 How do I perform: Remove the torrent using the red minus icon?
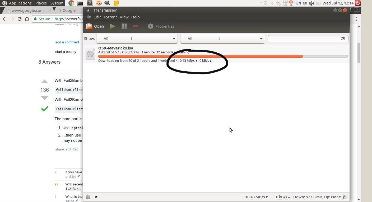[136, 26]
